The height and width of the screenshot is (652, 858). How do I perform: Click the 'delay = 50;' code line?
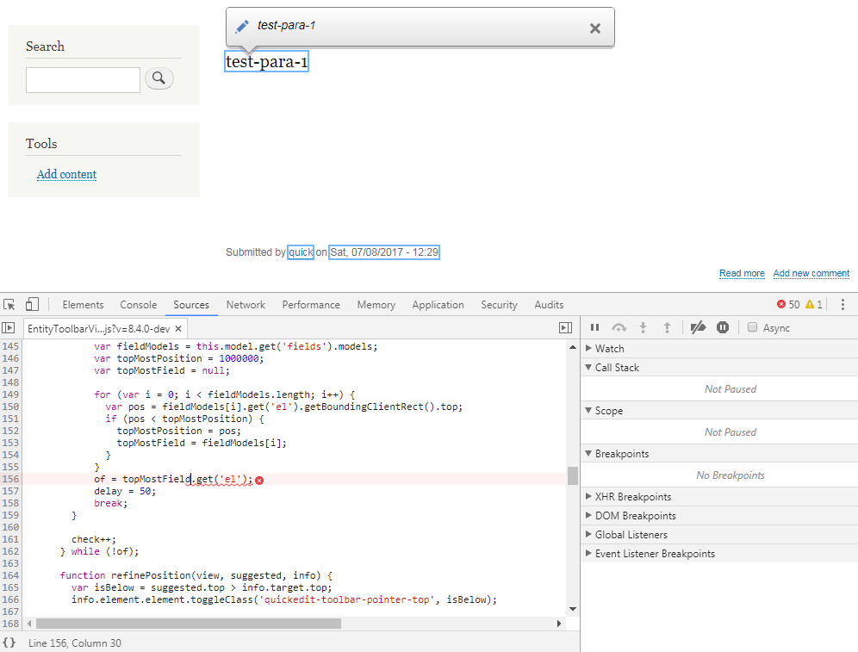[x=125, y=491]
